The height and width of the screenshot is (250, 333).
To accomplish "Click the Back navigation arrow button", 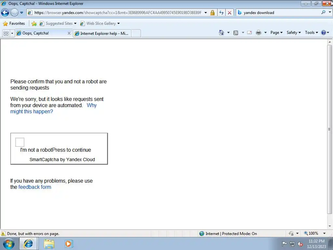I will (x=5, y=13).
